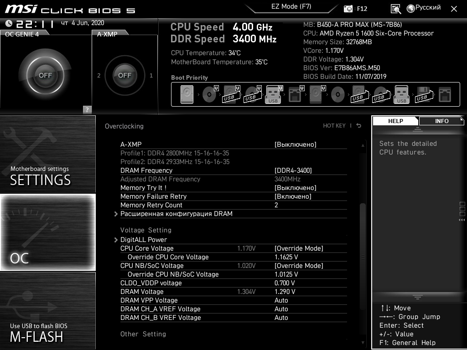Viewport: 467px width, 350px height.
Task: Close the BIOS with the X icon
Action: [x=454, y=9]
